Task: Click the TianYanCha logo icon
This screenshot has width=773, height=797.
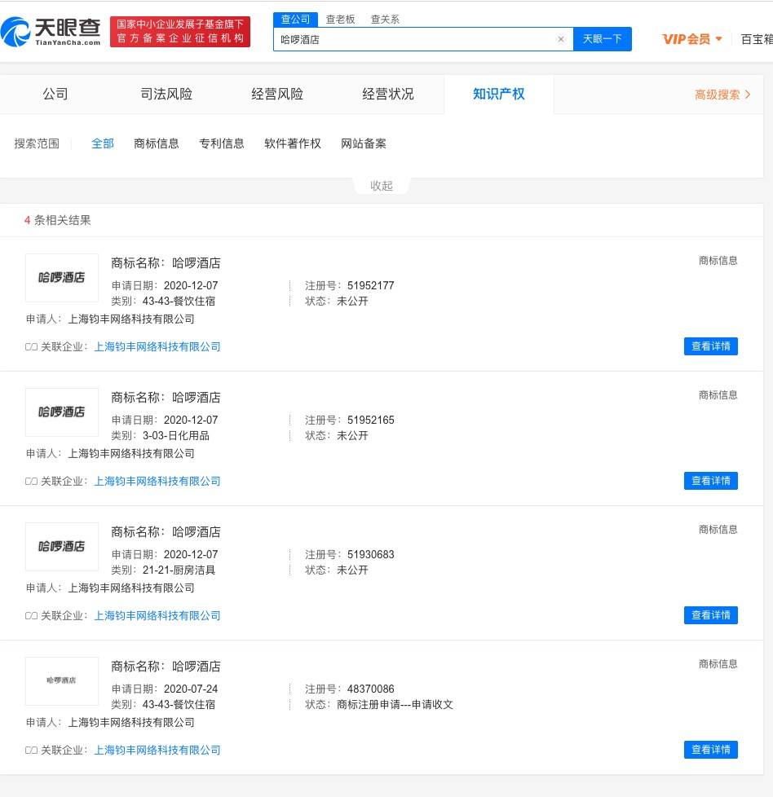Action: click(15, 32)
